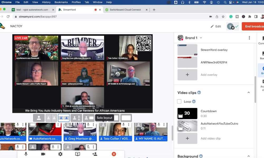Mute microphone on MY NAME IS AUT card
This screenshot has width=264, height=158.
click(x=159, y=124)
